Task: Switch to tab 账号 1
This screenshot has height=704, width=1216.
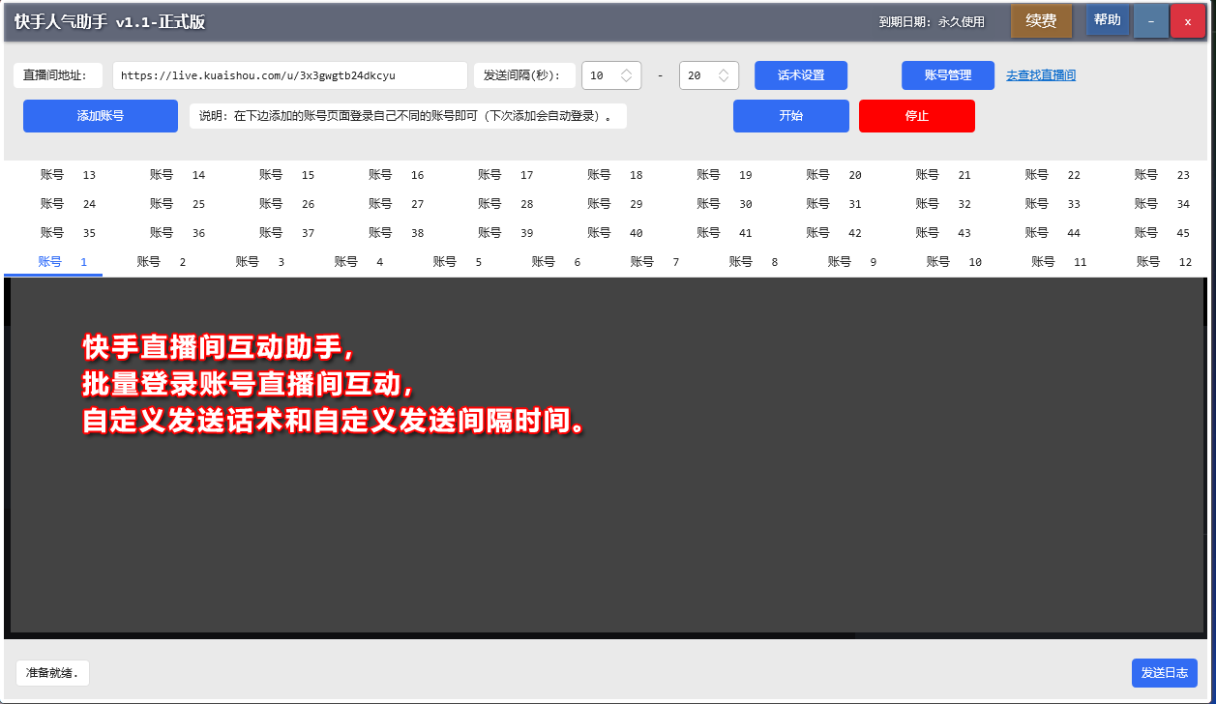Action: click(53, 262)
